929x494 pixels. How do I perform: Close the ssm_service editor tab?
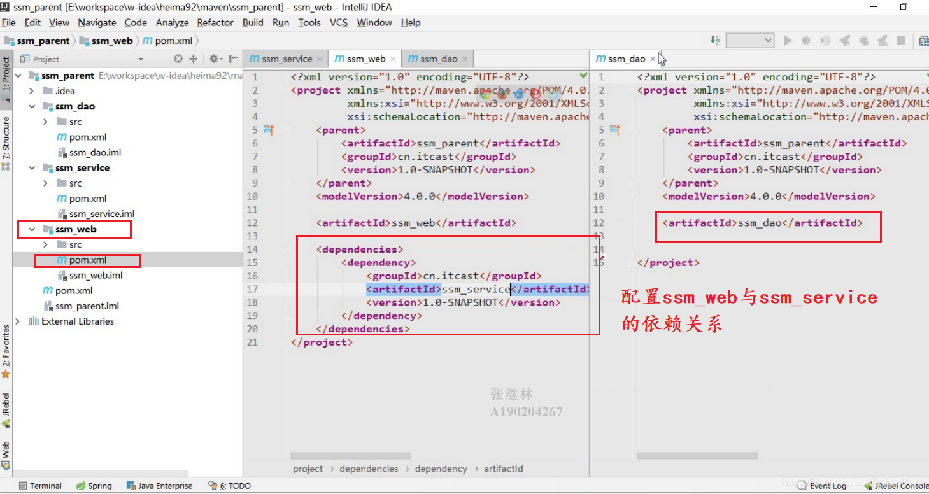[320, 59]
